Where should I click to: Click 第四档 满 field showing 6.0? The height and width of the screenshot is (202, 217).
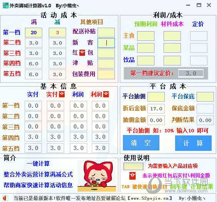(33, 63)
